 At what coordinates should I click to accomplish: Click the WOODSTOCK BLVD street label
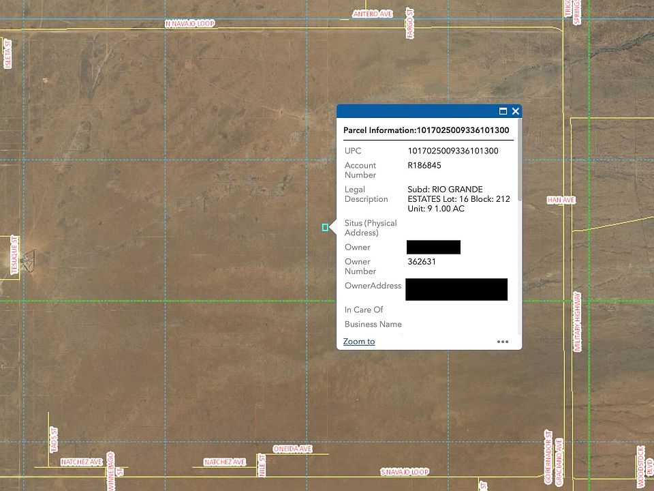tap(645, 466)
